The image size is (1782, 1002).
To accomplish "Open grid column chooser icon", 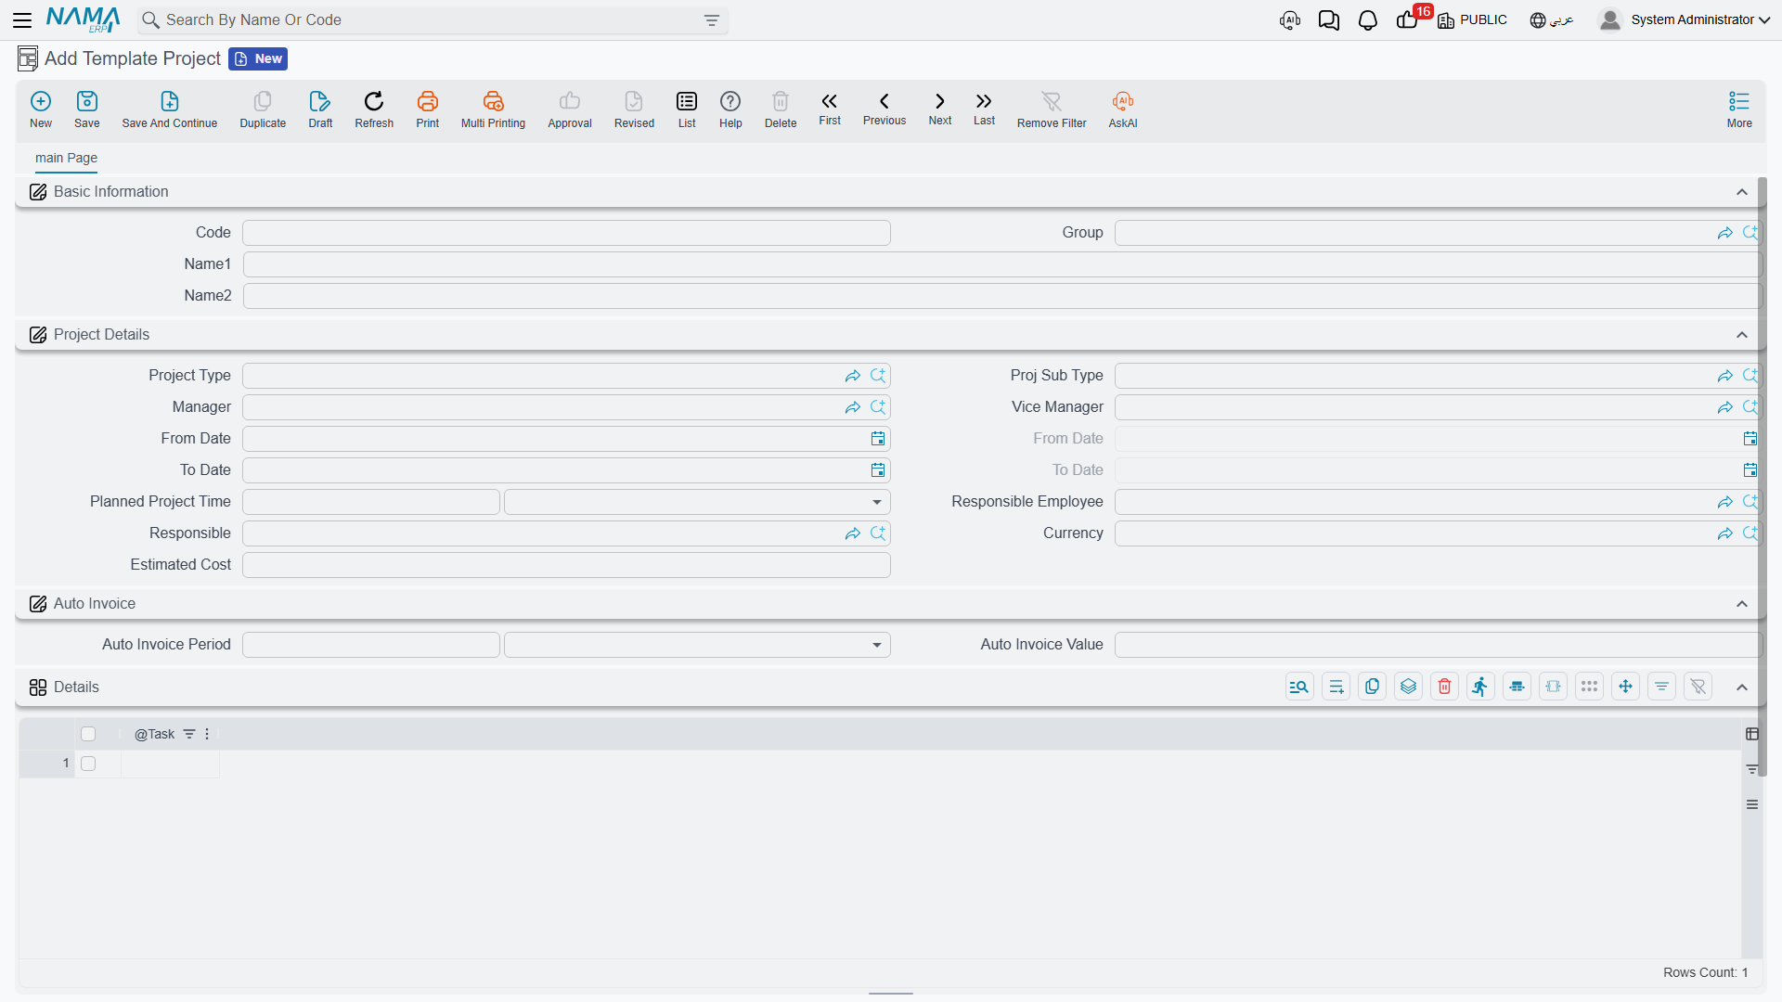I will pos(1752,734).
